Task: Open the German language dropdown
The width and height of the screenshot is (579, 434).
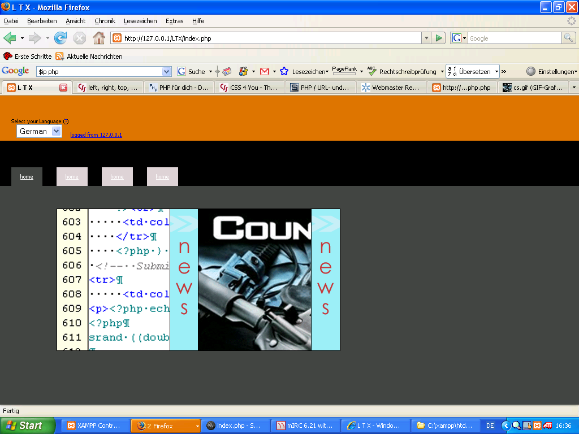Action: (x=38, y=131)
